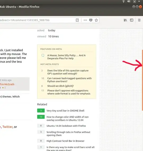Open system menu dropdown arrow
Viewport: 143px width, 151px height.
point(139,1)
